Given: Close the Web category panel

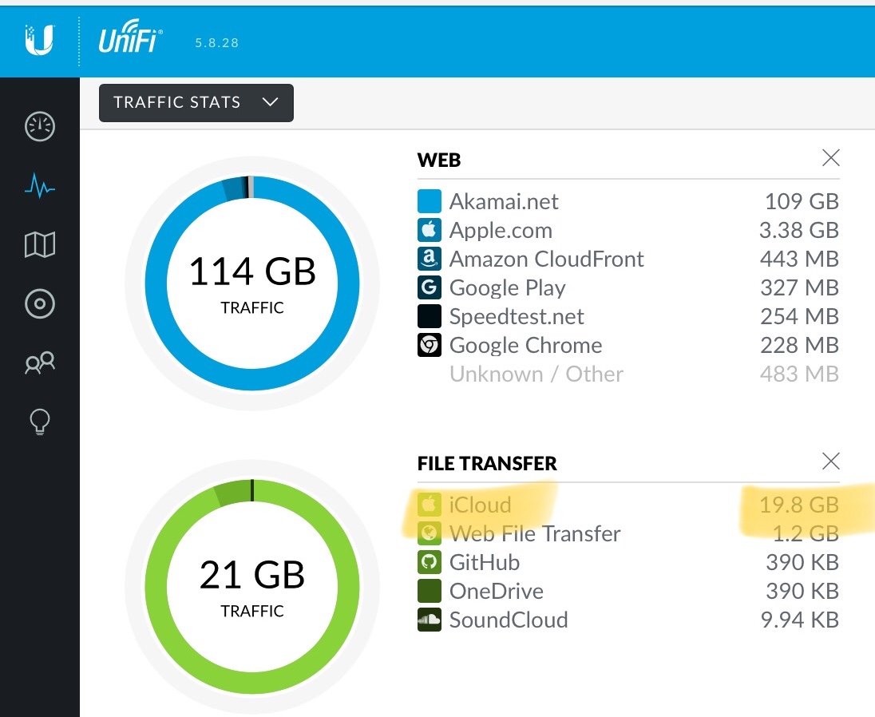Looking at the screenshot, I should (831, 158).
